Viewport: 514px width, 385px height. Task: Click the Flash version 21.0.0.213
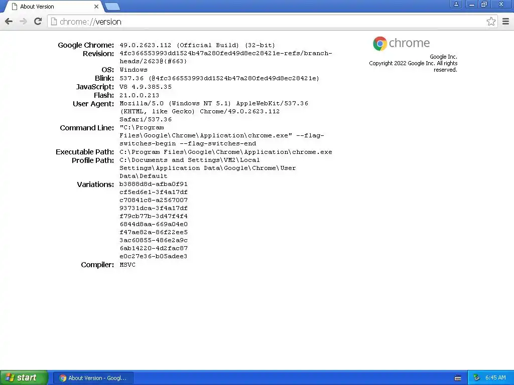coord(140,95)
